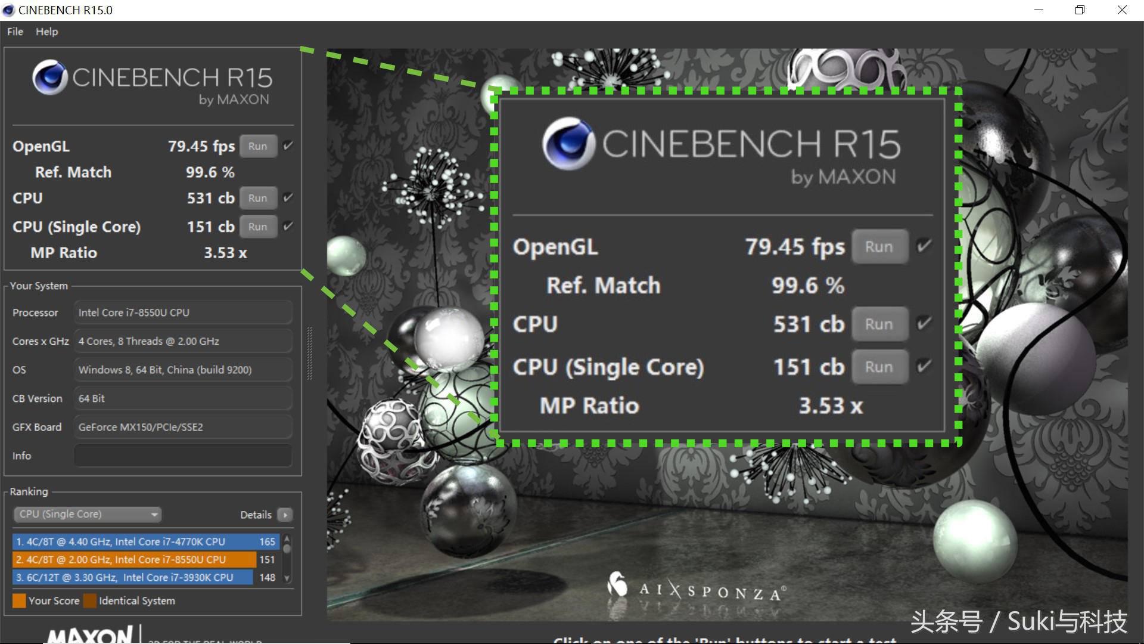Restore down the Cinebench window
1144x644 pixels.
[1080, 10]
